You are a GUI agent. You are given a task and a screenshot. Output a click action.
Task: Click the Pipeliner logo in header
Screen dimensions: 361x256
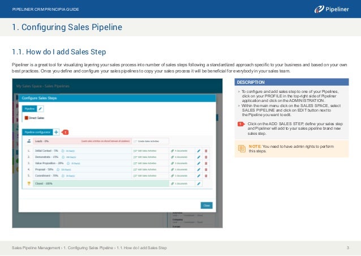click(332, 9)
